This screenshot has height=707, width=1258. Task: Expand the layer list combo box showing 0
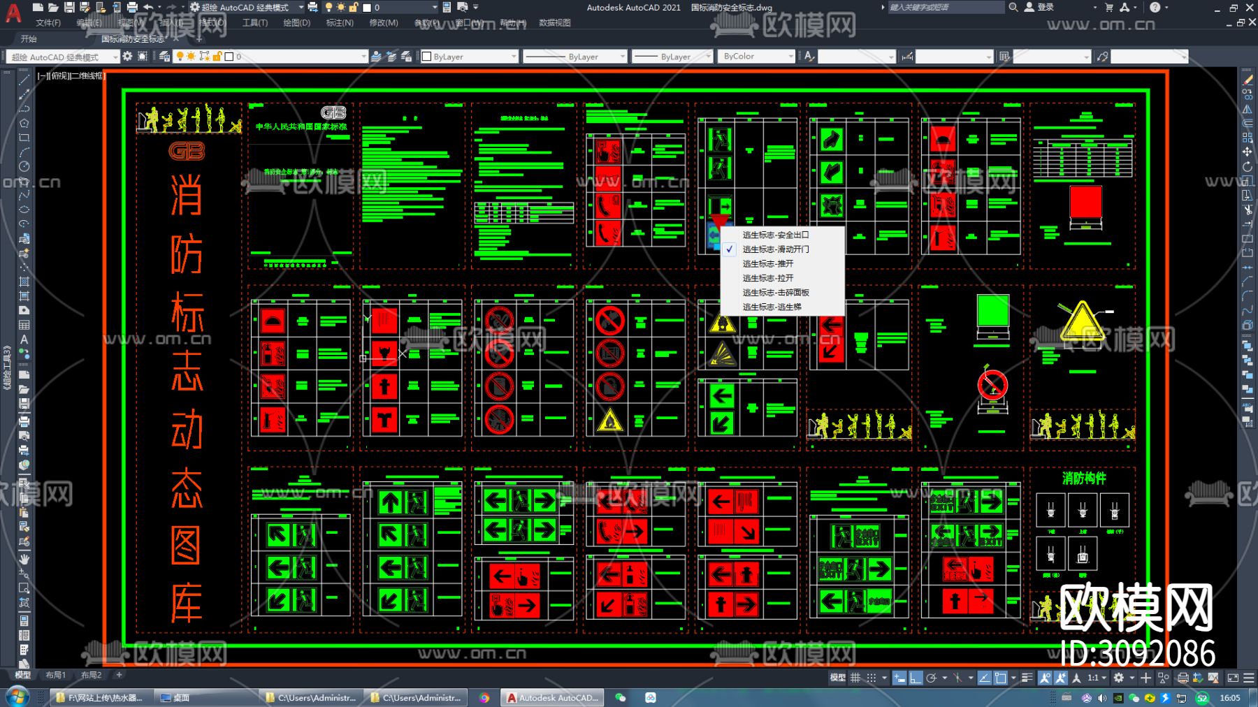click(269, 57)
